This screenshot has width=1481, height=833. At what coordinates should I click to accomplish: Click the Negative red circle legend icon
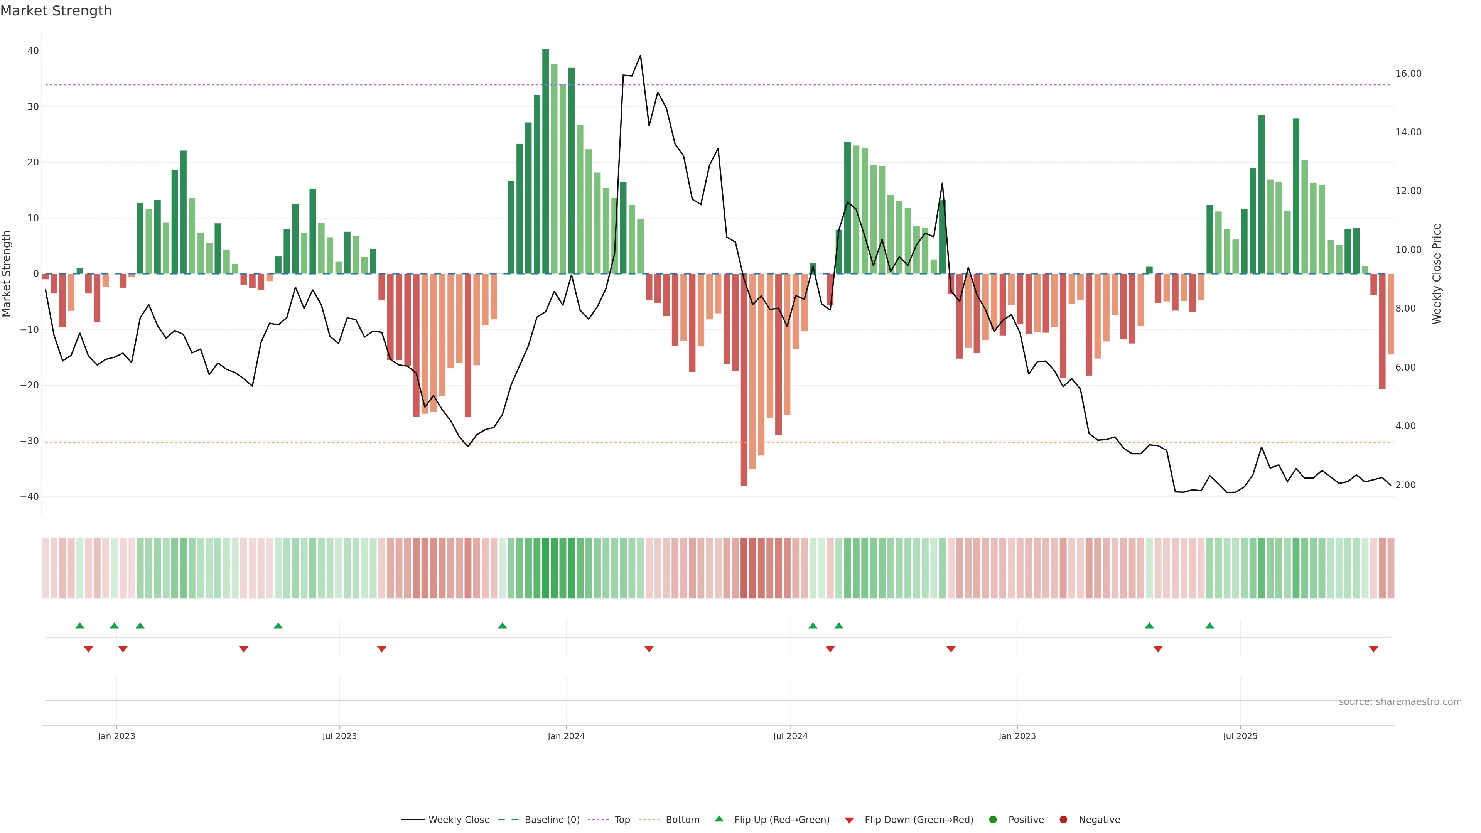[1063, 820]
